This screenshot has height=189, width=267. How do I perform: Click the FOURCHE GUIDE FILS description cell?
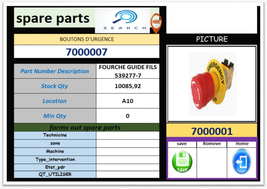pos(128,71)
